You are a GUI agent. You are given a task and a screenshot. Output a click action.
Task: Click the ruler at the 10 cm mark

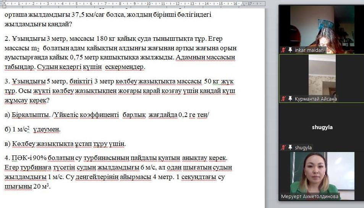149,3
